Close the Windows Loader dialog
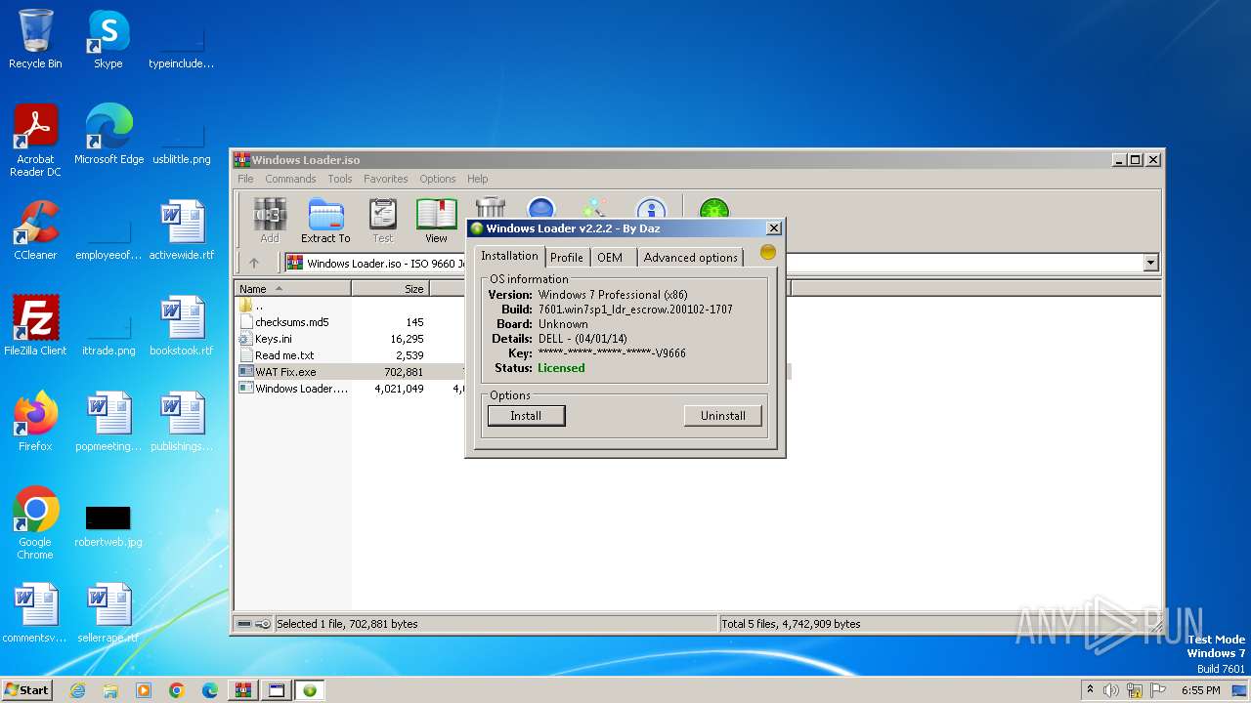 point(774,228)
